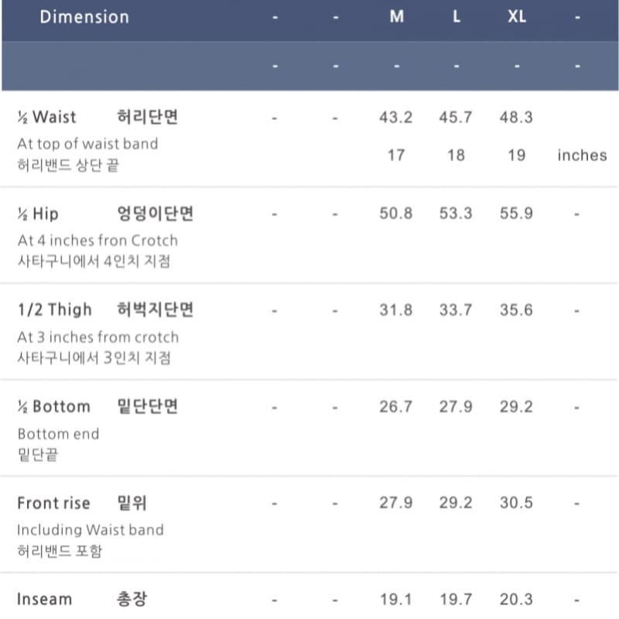
Task: Click the Dimension column header
Action: 84,17
